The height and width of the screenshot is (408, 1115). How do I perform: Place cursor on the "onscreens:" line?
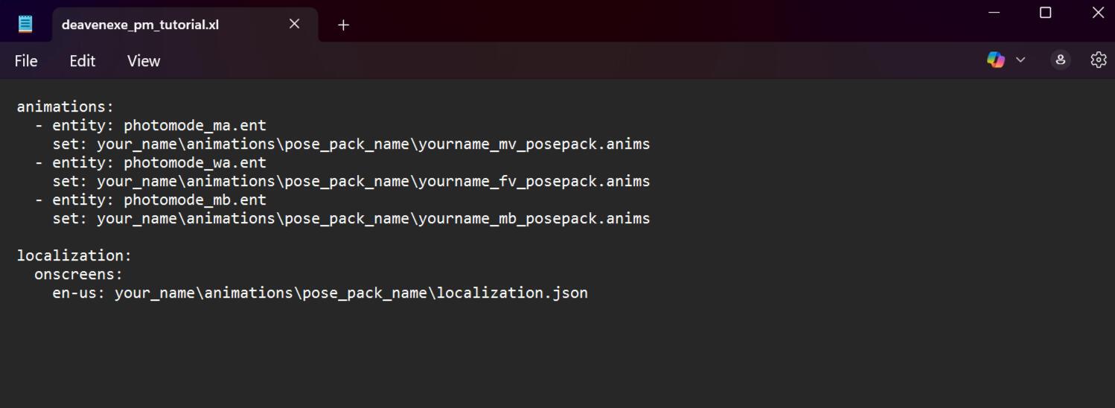point(78,275)
